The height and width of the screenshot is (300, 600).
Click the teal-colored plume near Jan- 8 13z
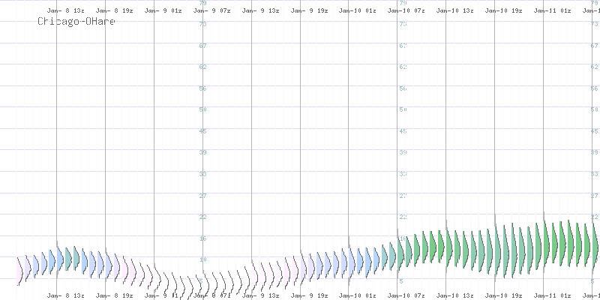coord(66,256)
